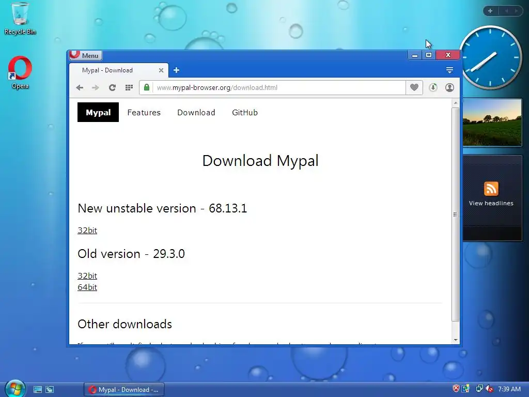Open the Download nav link
Image resolution: width=529 pixels, height=397 pixels.
click(196, 112)
